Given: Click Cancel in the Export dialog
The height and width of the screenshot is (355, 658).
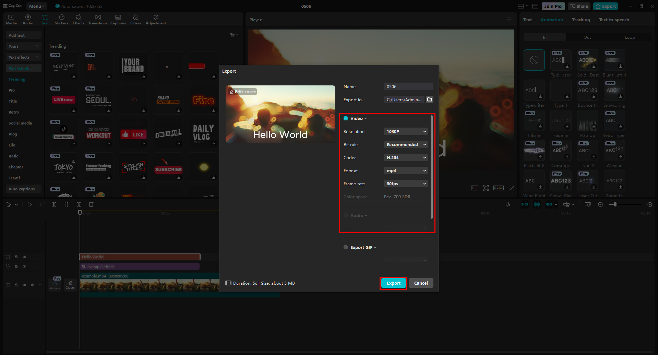Looking at the screenshot, I should pyautogui.click(x=421, y=283).
